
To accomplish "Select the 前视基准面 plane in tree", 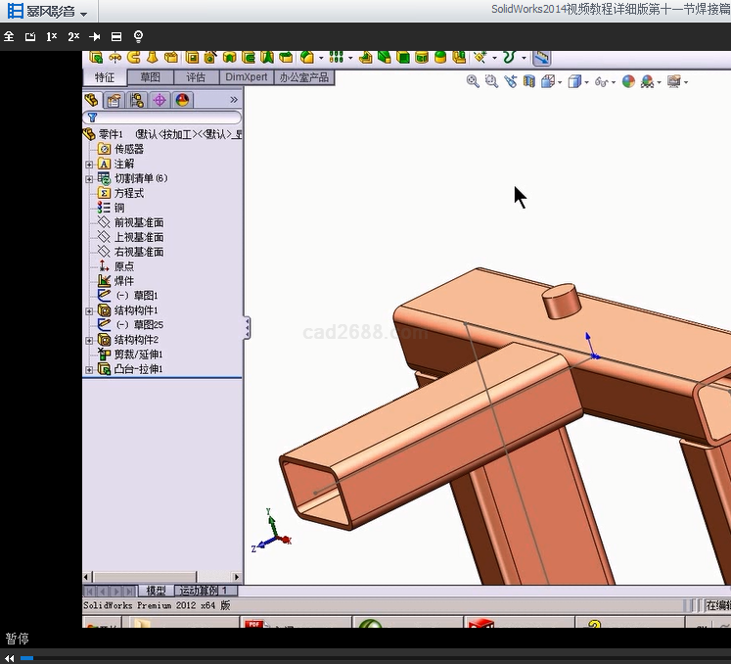I will (138, 222).
